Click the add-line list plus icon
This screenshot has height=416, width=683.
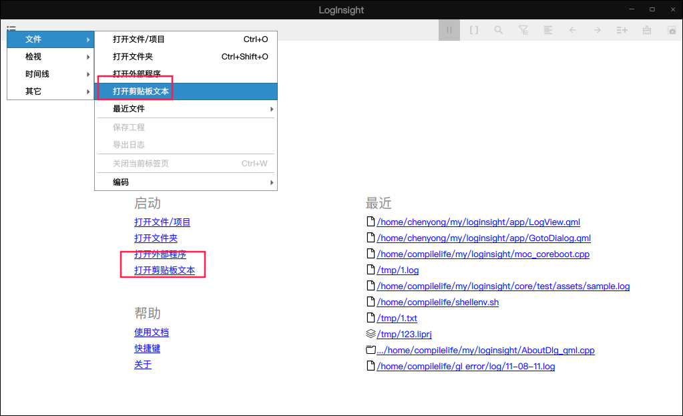click(622, 30)
